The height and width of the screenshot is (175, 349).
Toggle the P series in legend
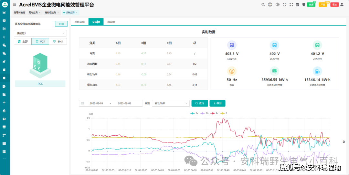pos(224,113)
